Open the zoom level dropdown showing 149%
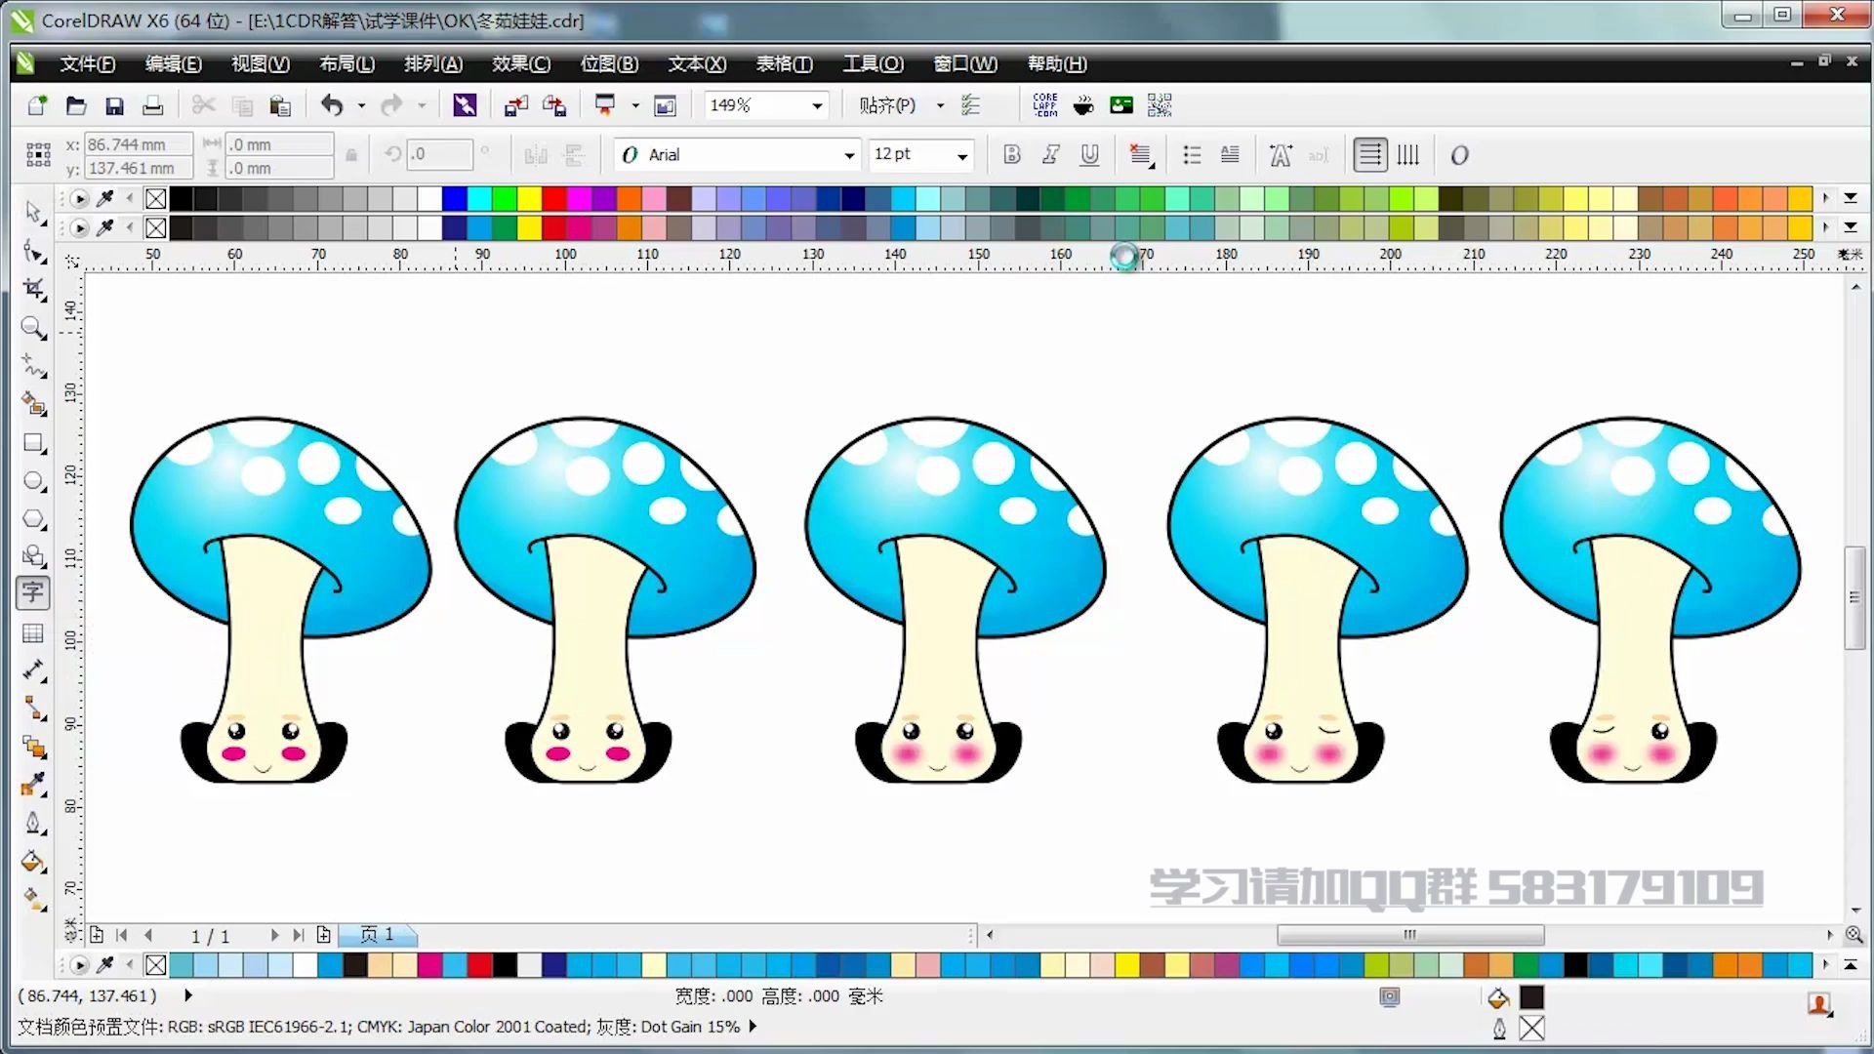Image resolution: width=1874 pixels, height=1054 pixels. pyautogui.click(x=816, y=104)
